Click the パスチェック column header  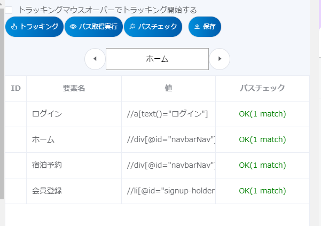tap(262, 88)
